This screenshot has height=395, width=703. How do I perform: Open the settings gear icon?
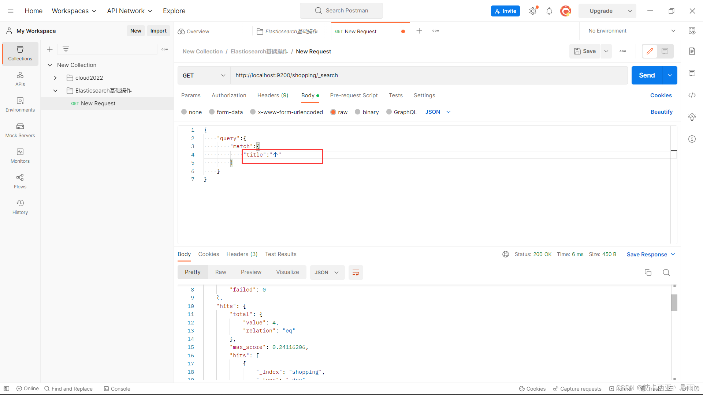click(x=533, y=11)
